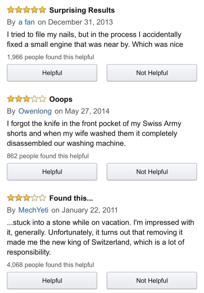Open reviewer profile 'a fan'
The height and width of the screenshot is (293, 204).
point(27,22)
